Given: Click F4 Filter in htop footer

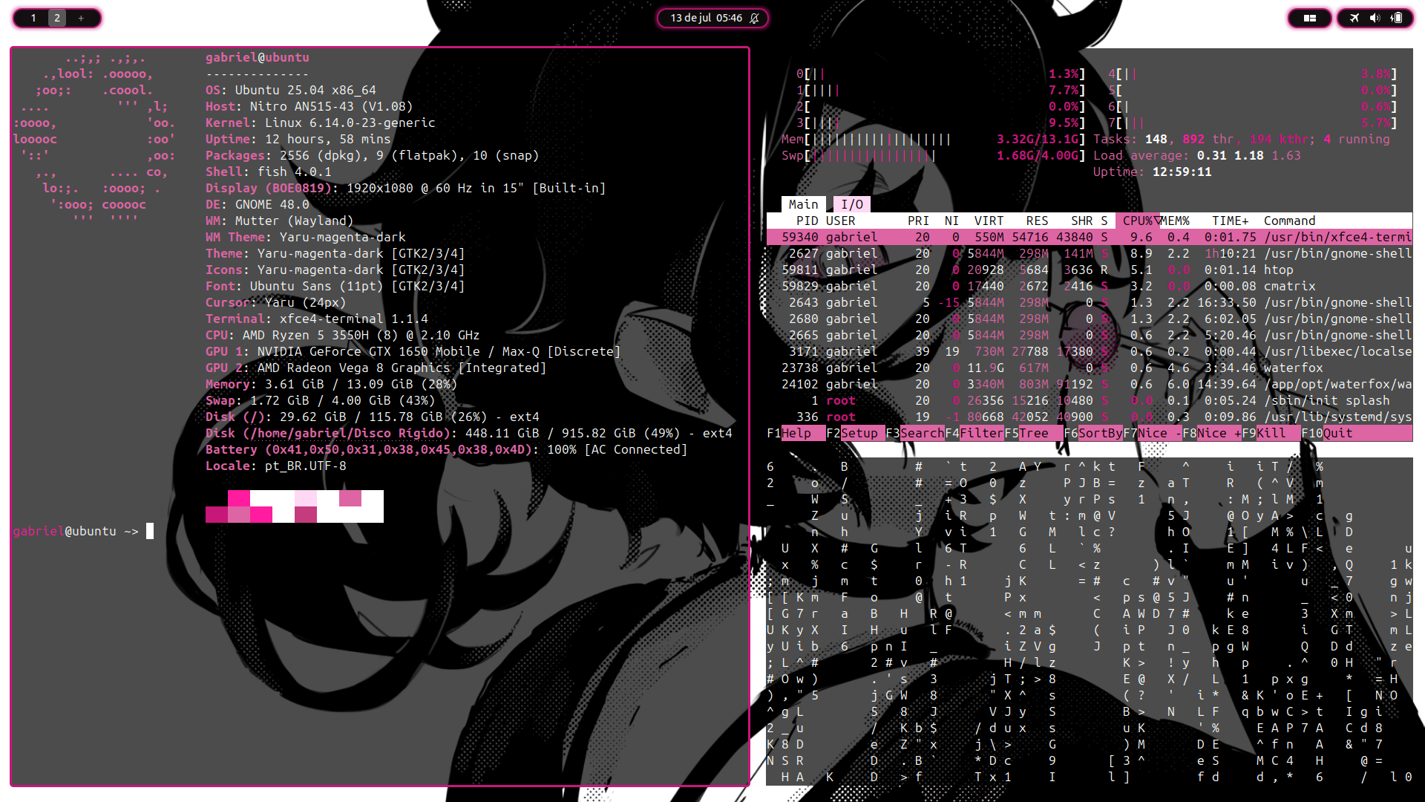Looking at the screenshot, I should (974, 433).
